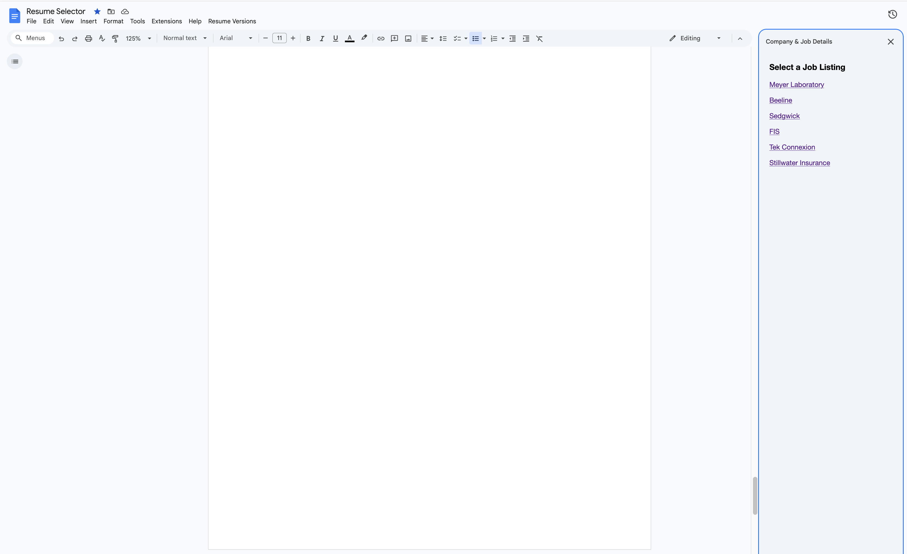Toggle italic formatting
The width and height of the screenshot is (907, 554).
(x=322, y=38)
